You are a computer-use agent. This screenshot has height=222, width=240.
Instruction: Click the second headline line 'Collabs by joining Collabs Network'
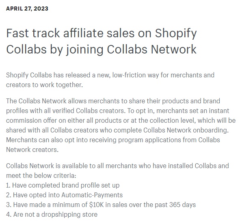pos(101,49)
